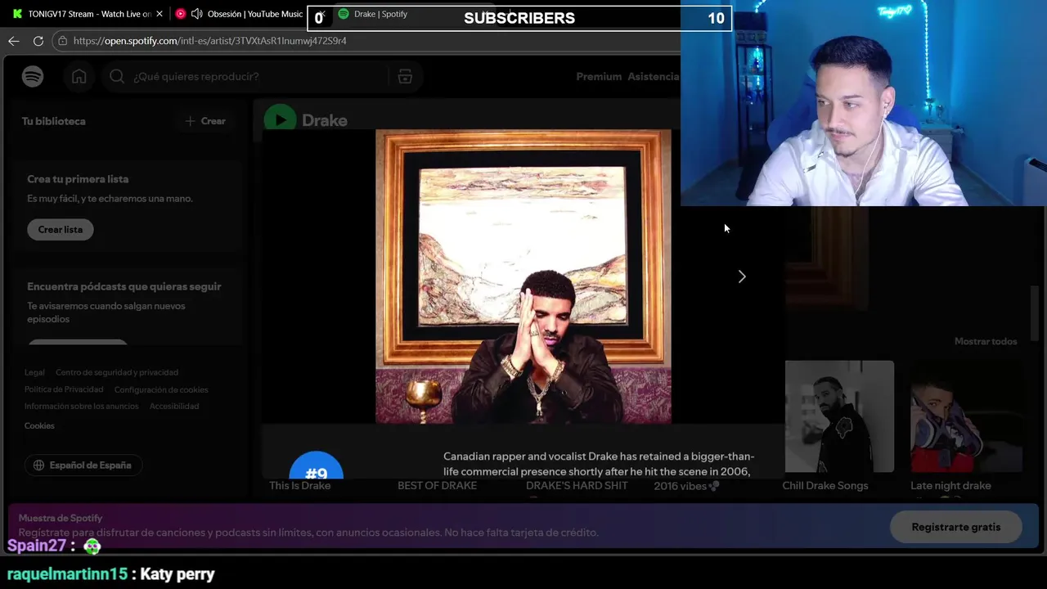The height and width of the screenshot is (589, 1047).
Task: Click the Spotify logo
Action: pos(33,76)
